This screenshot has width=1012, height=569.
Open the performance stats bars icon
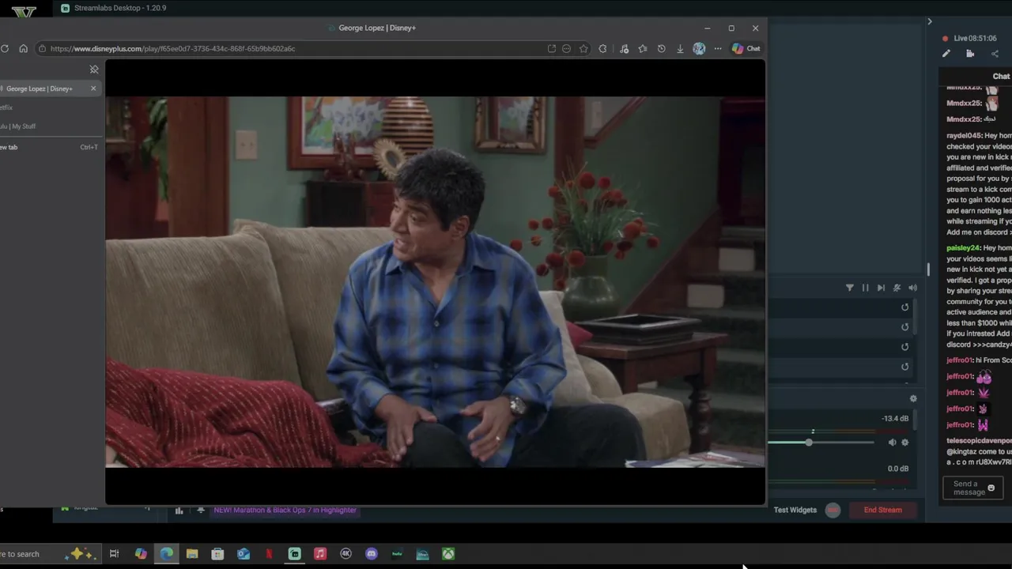coord(179,511)
